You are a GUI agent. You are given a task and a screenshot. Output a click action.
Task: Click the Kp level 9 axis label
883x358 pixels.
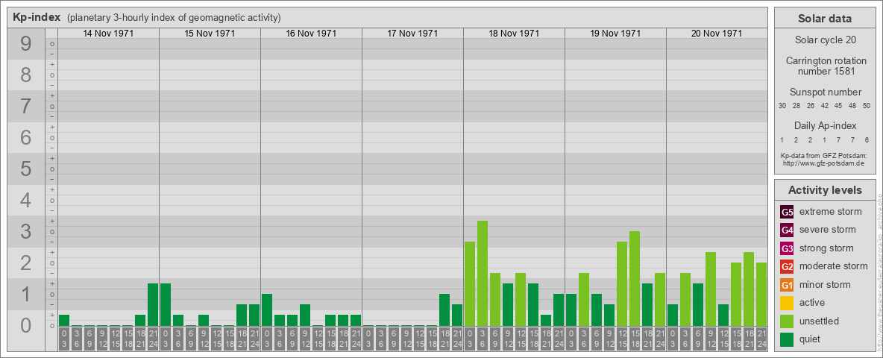26,44
